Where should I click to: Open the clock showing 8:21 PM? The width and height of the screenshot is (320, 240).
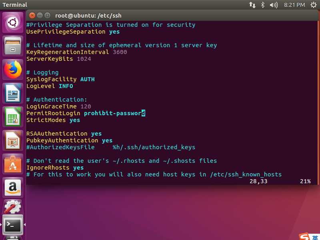[294, 5]
